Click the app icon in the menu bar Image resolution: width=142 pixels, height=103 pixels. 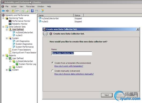(3, 6)
